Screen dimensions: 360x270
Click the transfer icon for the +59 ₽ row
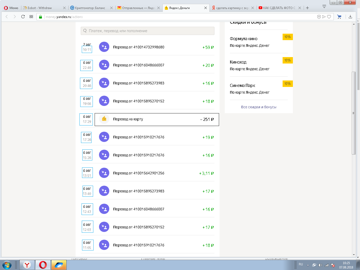point(104,47)
